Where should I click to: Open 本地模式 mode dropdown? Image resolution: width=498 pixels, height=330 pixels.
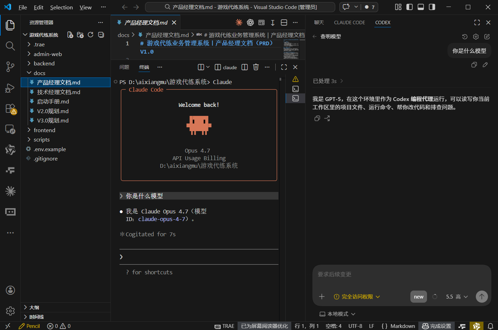coord(337,314)
